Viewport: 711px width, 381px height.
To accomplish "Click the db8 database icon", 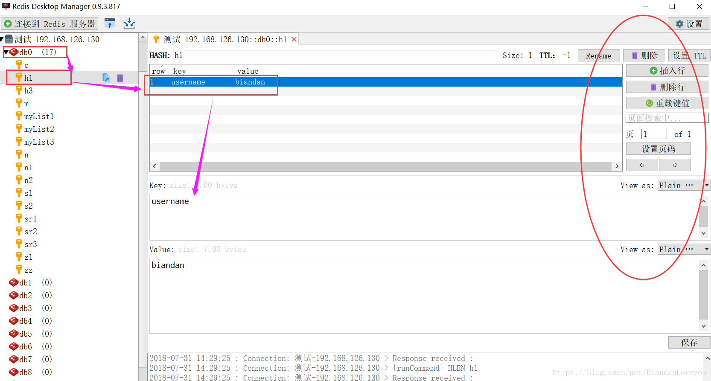I will [14, 372].
